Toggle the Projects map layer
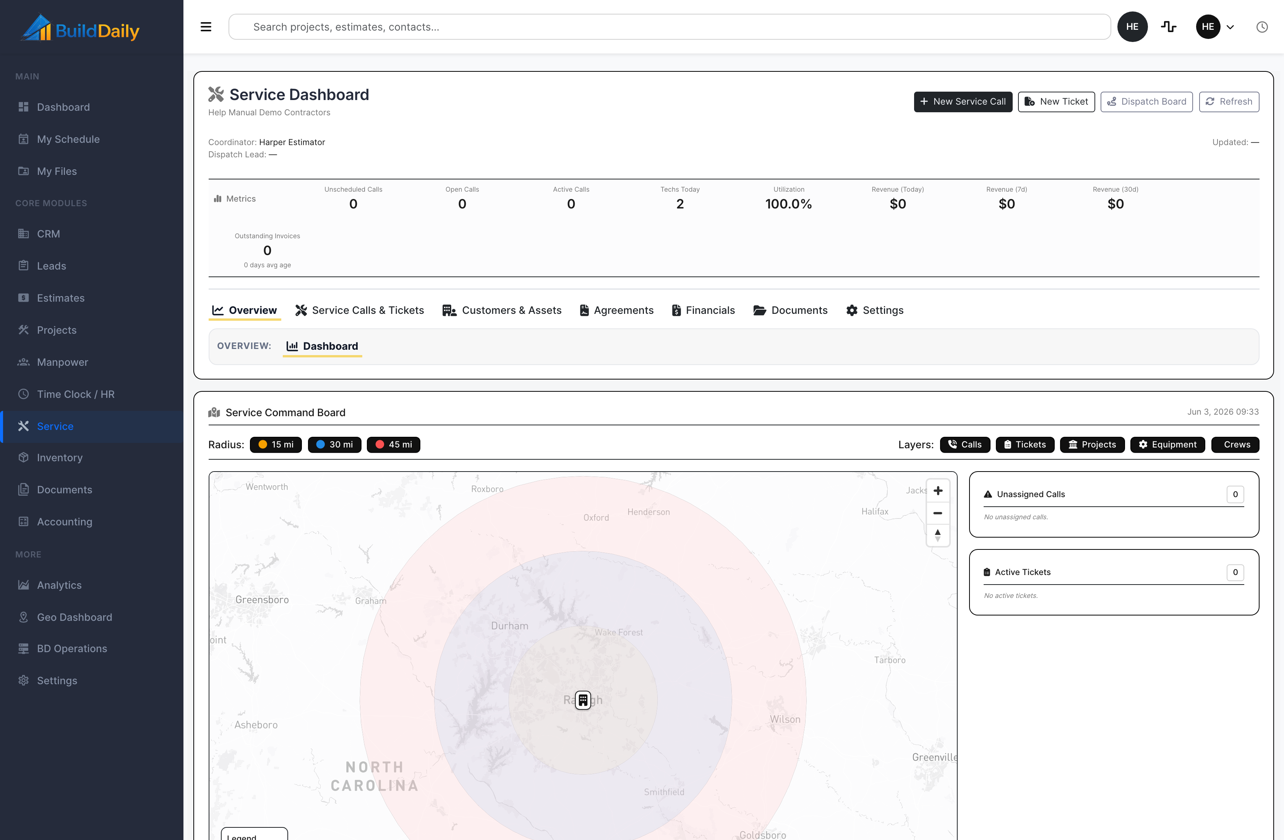This screenshot has height=840, width=1284. point(1092,444)
